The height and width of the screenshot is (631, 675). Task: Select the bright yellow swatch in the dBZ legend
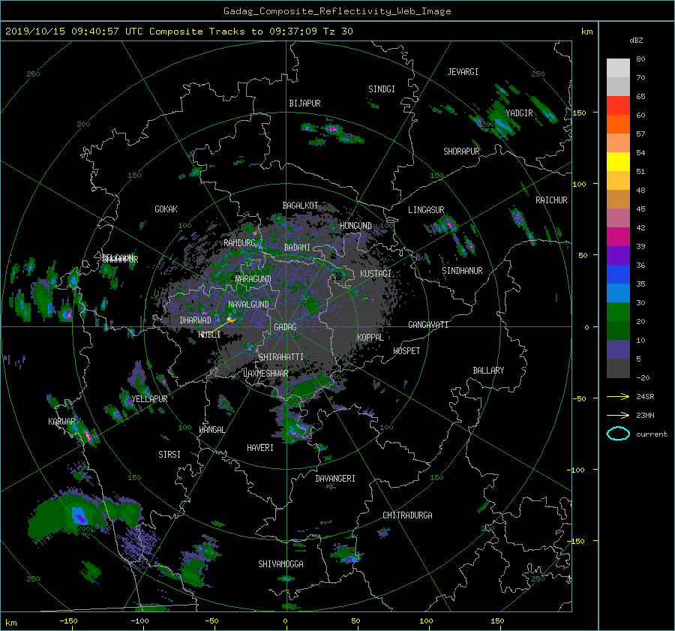point(618,161)
